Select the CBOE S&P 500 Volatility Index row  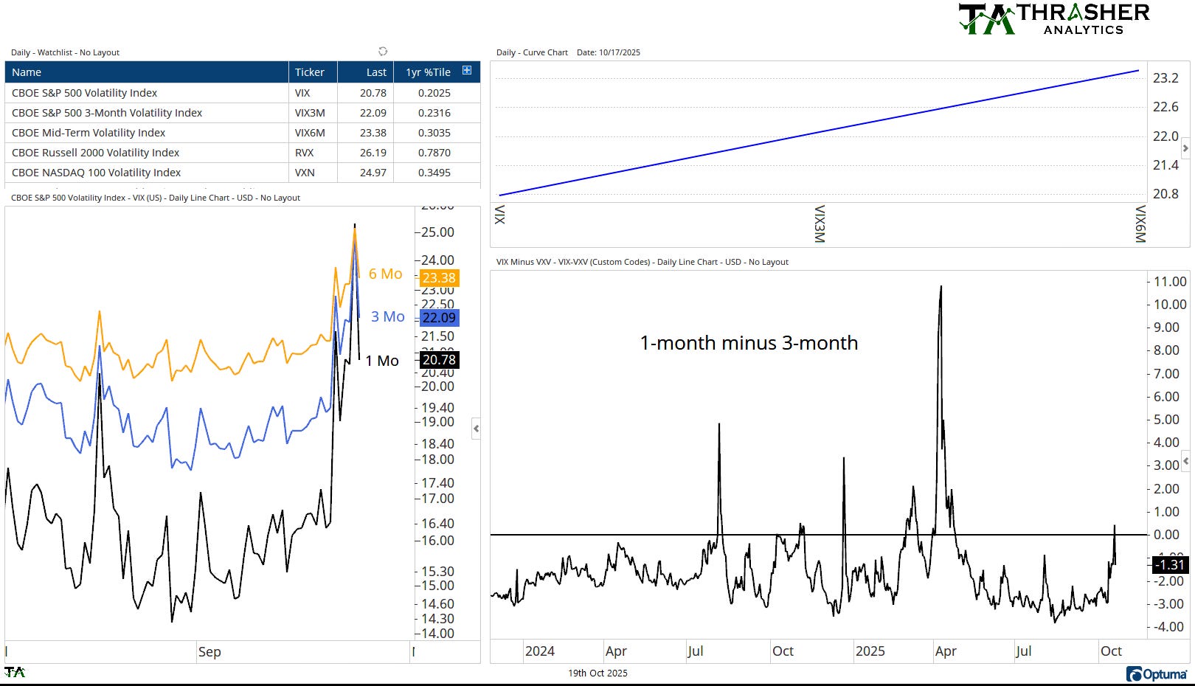[x=243, y=93]
